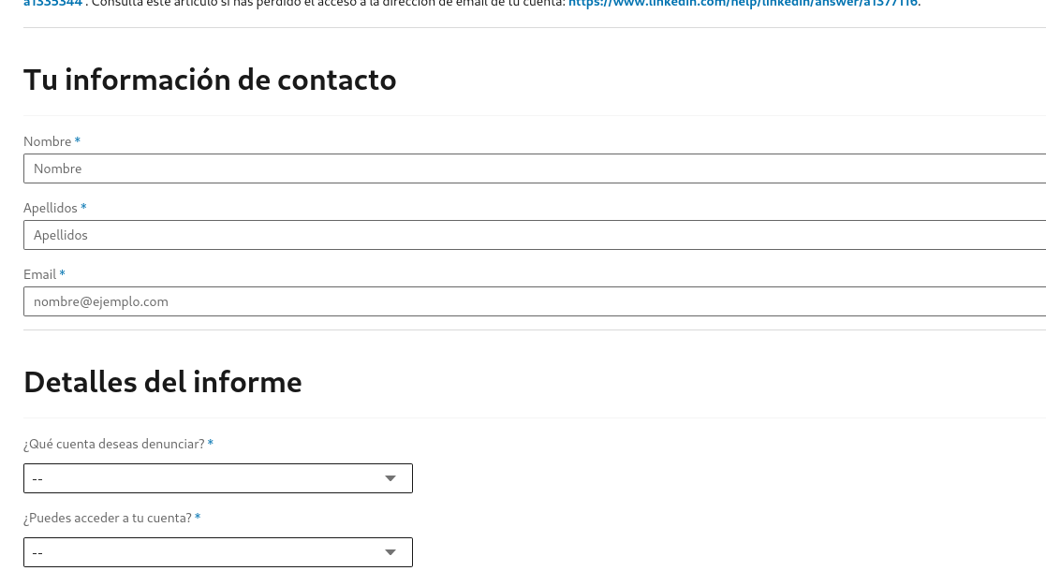
Task: Click the a1335344 help article link
Action: (52, 4)
